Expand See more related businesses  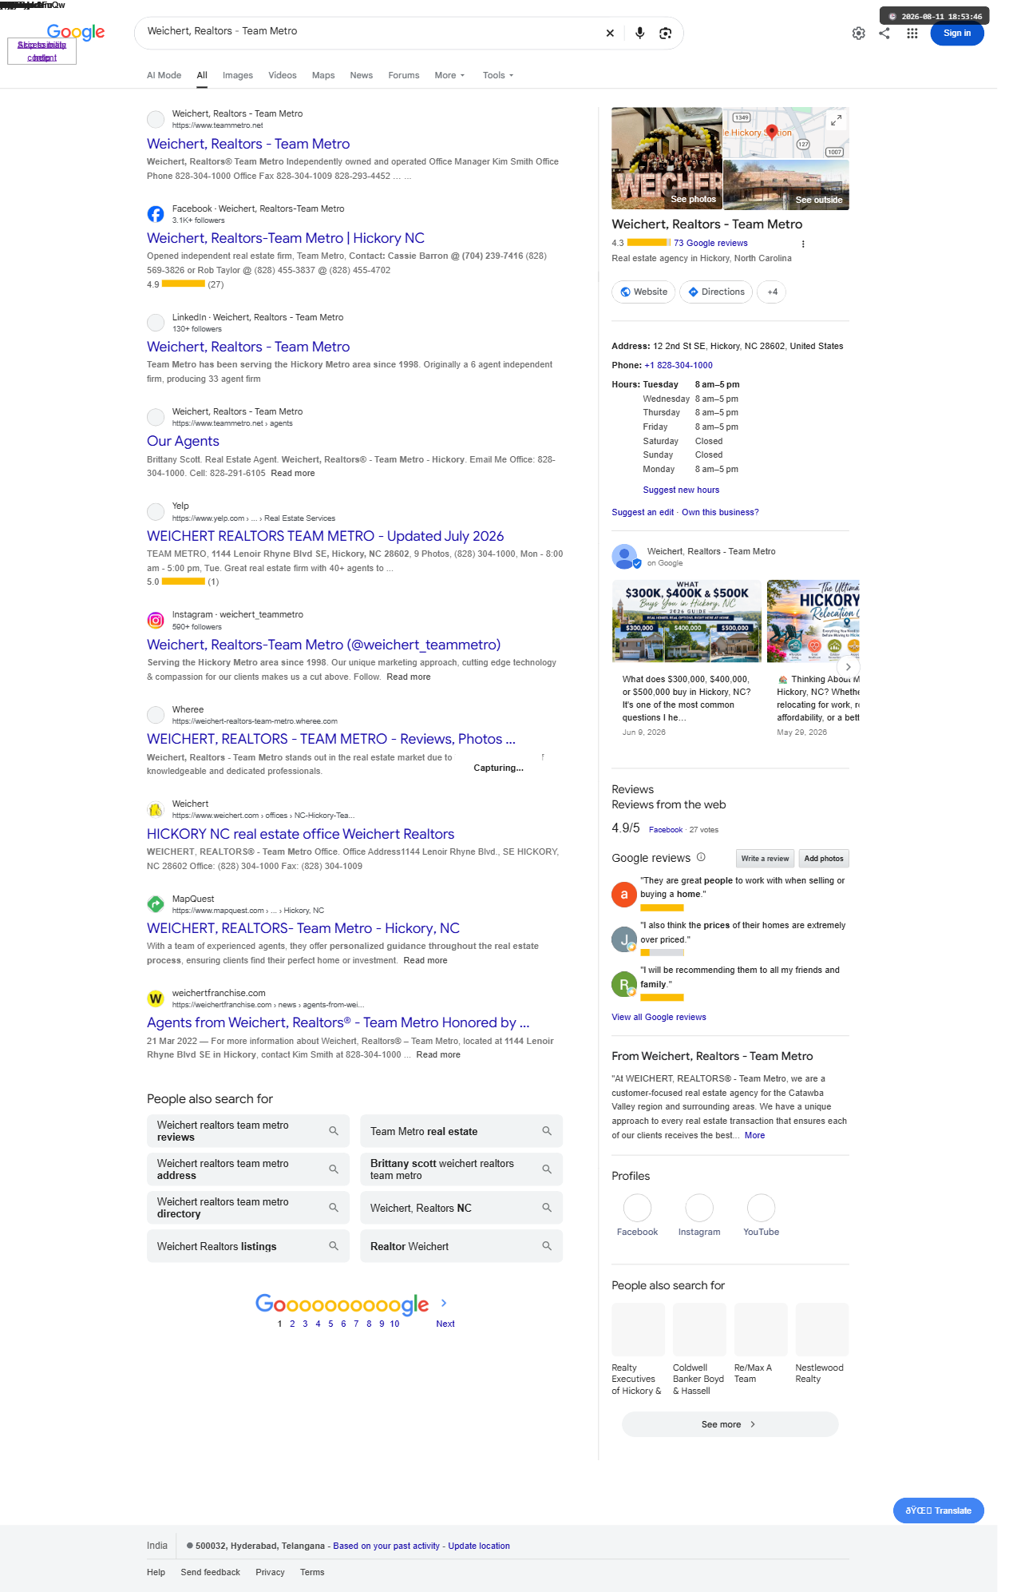click(x=730, y=1424)
